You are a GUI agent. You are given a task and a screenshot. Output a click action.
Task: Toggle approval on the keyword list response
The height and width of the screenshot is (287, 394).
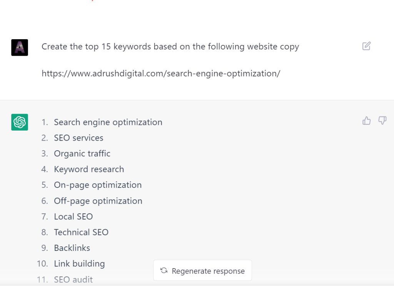click(x=366, y=120)
